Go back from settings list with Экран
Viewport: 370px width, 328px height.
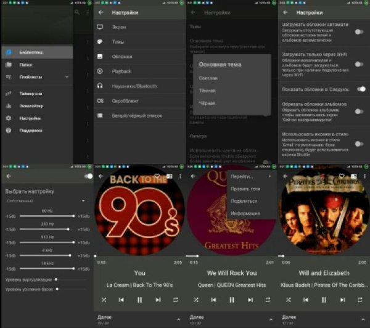101,12
